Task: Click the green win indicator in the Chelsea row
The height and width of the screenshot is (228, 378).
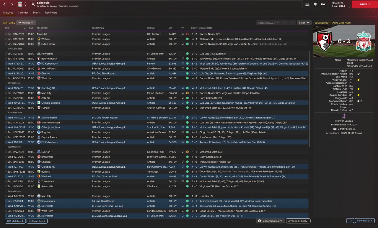Action: [x=187, y=162]
